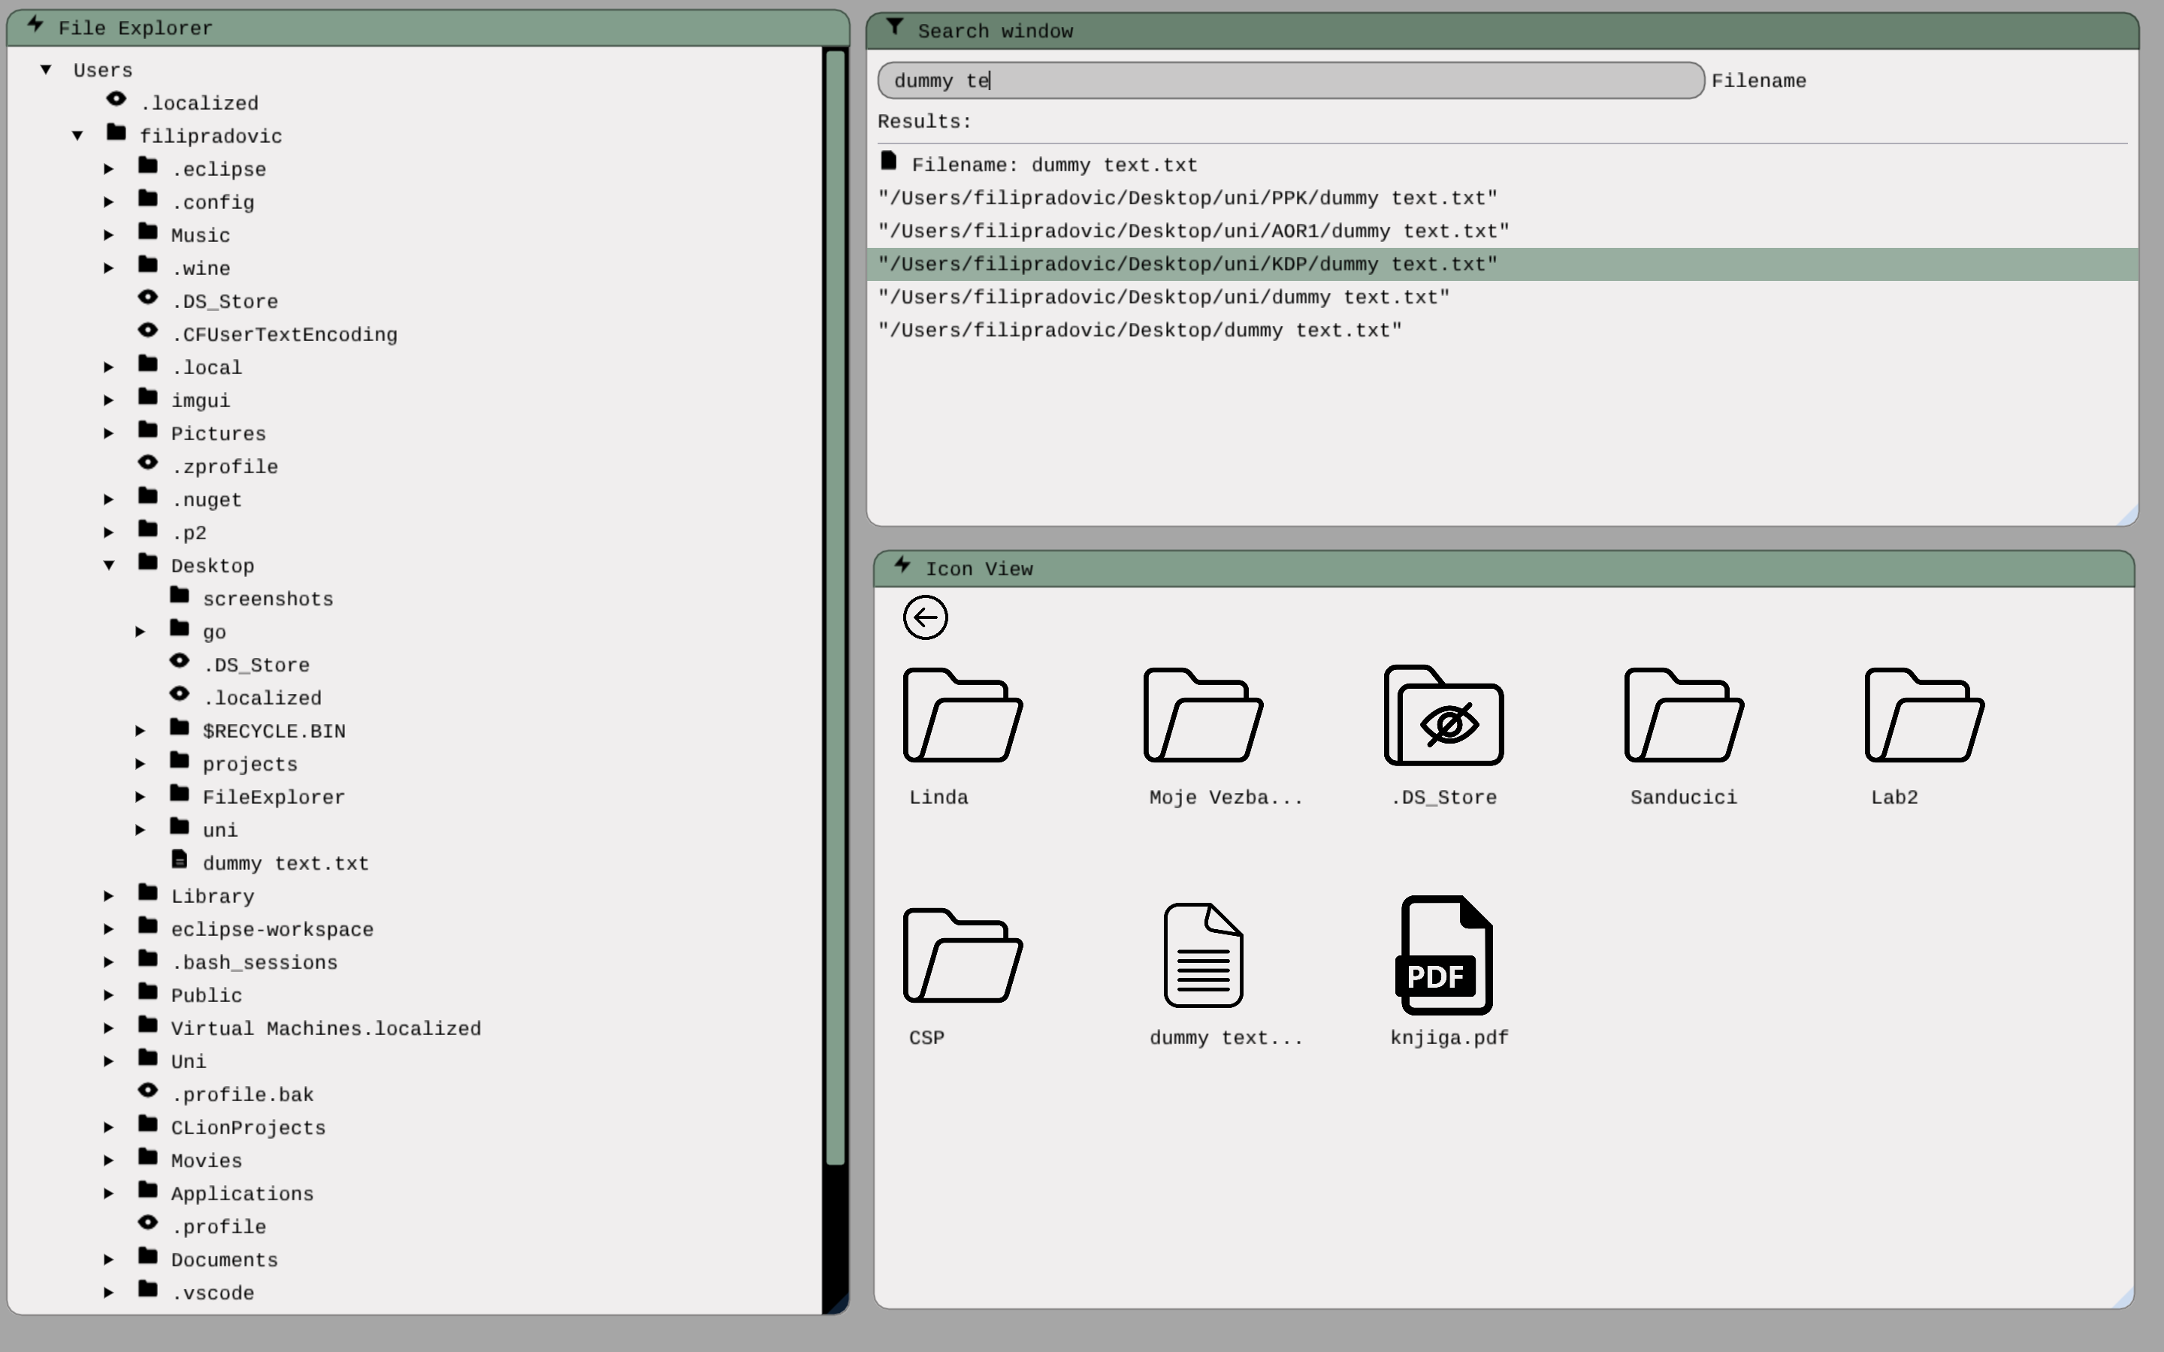Select the AOR1 dummy text.txt search result
The image size is (2164, 1352).
[1193, 231]
